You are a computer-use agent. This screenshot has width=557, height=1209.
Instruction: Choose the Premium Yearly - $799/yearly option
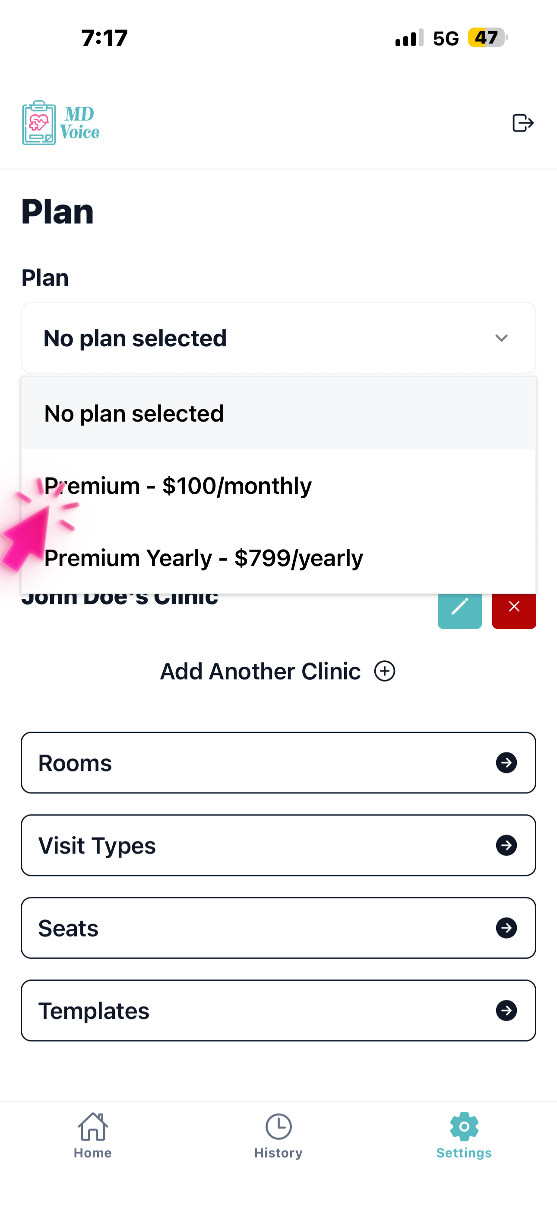coord(203,558)
